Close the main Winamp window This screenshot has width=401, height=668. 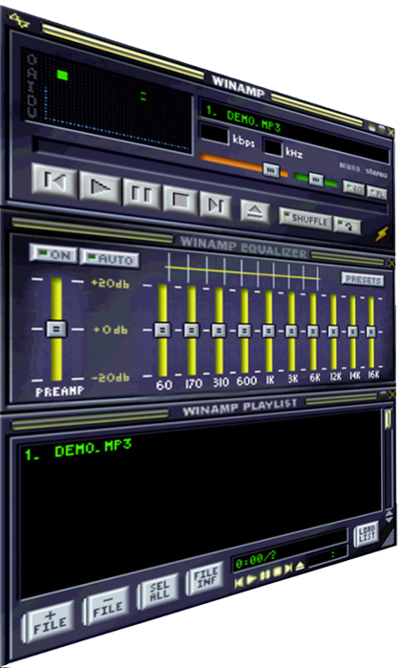pyautogui.click(x=390, y=133)
